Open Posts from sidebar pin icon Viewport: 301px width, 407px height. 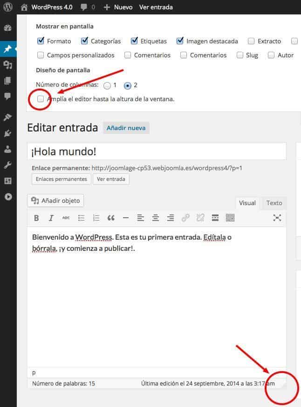(8, 49)
